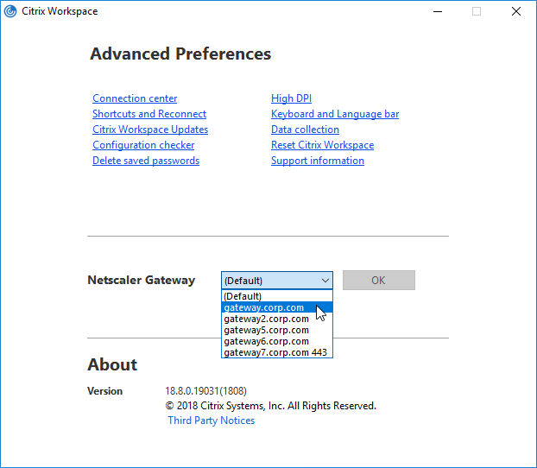Viewport: 537px width, 468px height.
Task: Pick gateway5.corp.com in the gateway list
Action: 277,330
